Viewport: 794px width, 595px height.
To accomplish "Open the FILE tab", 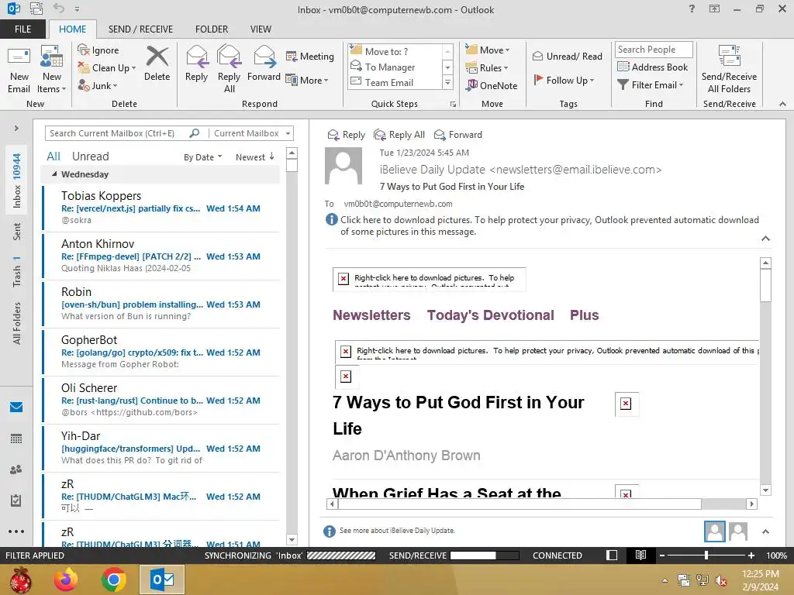I will (x=22, y=29).
